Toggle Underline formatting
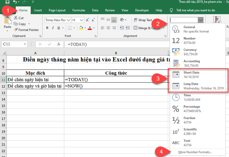Screen dimensions: 229x157 click(59, 28)
